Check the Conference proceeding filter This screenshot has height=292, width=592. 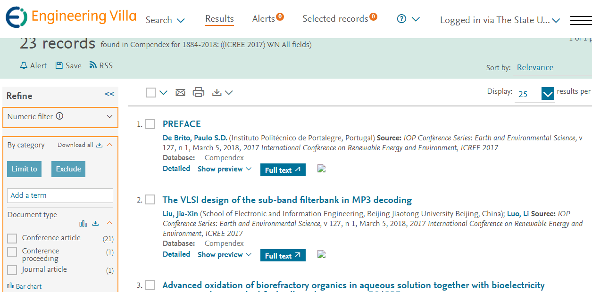point(12,252)
